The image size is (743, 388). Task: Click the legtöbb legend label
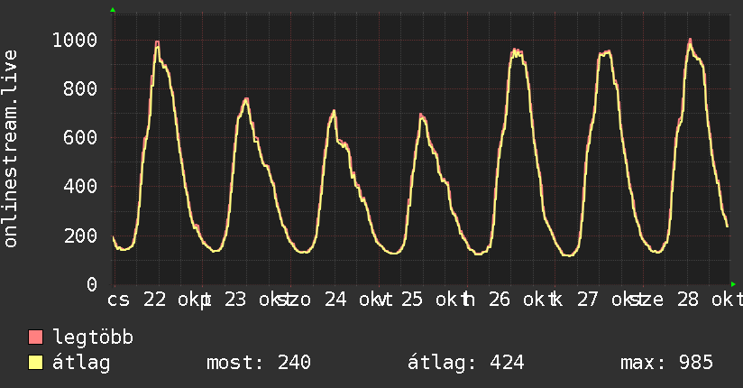coord(93,337)
